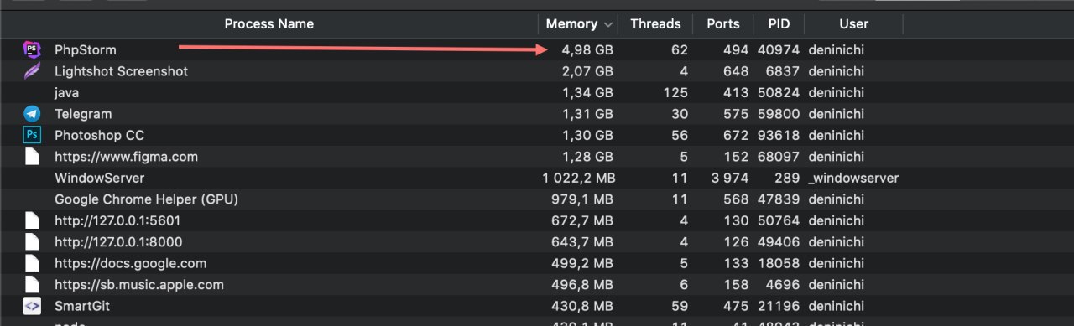Screen dimensions: 1074x326
Task: Select the SmartGit app icon
Action: pos(32,306)
